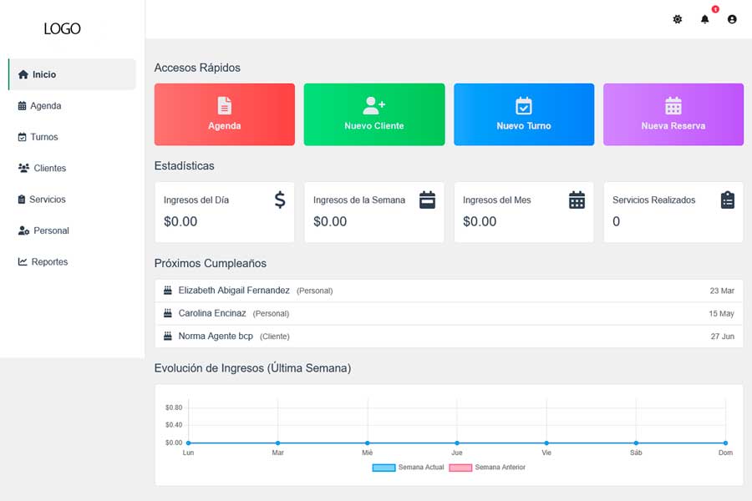Open the user account profile icon
The image size is (752, 501).
click(732, 19)
